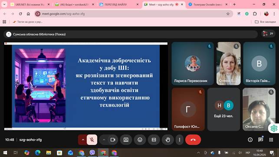Image resolution: width=279 pixels, height=157 pixels.
Task: Open meeting details info icon
Action: 250,140
